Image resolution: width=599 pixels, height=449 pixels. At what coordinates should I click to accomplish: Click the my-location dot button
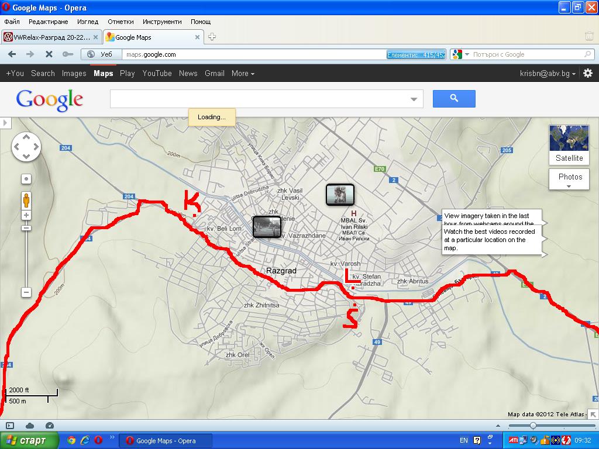26,179
